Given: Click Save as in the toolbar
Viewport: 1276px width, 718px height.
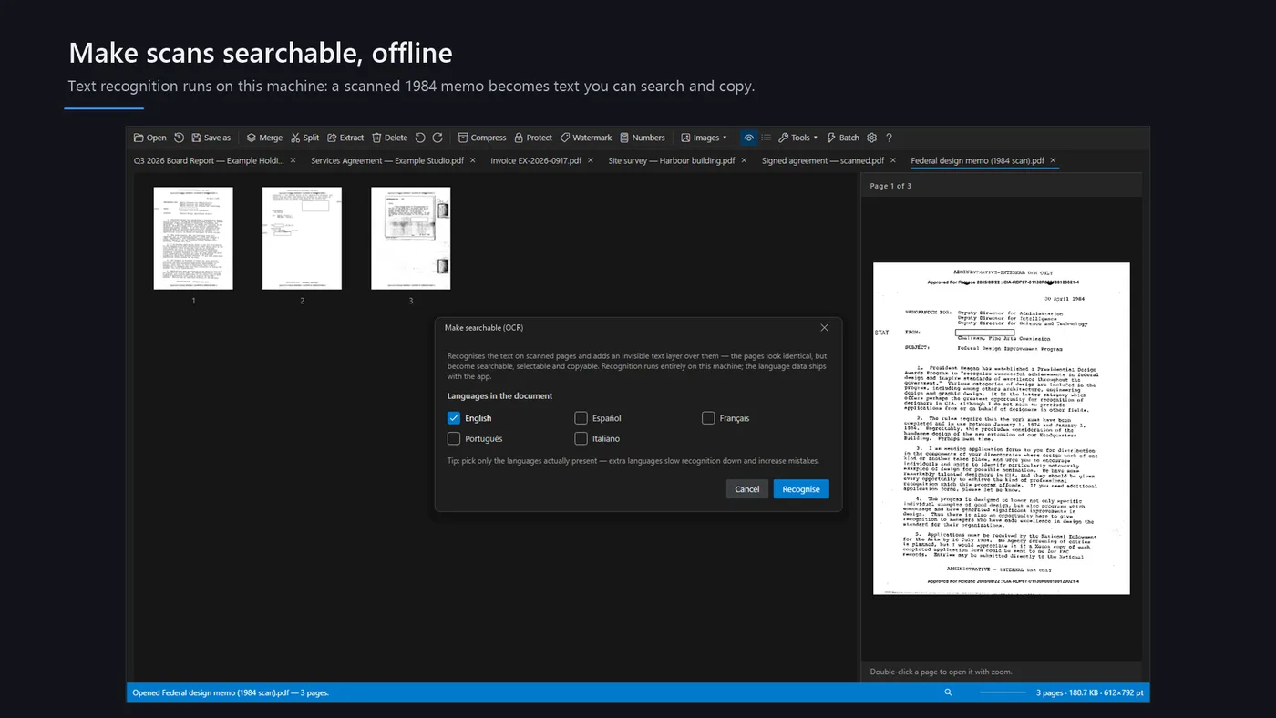Looking at the screenshot, I should click(x=211, y=138).
